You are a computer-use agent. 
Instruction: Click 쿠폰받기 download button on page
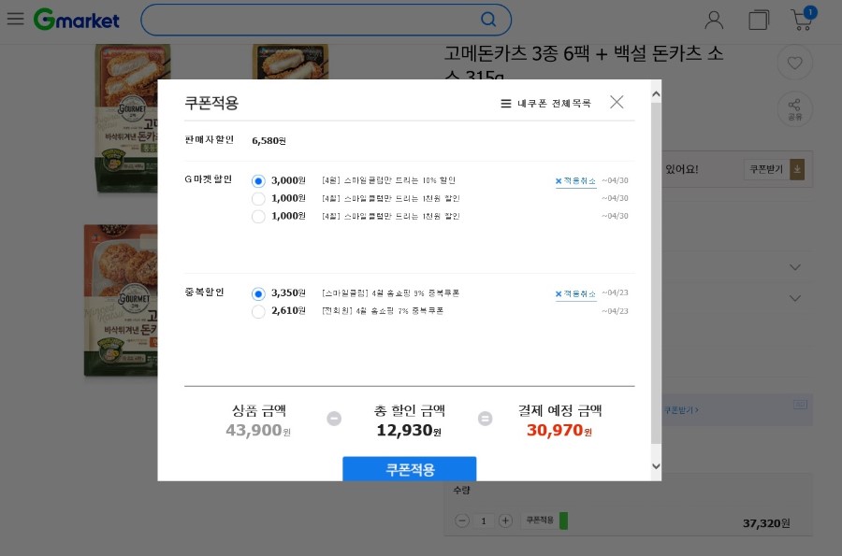774,169
